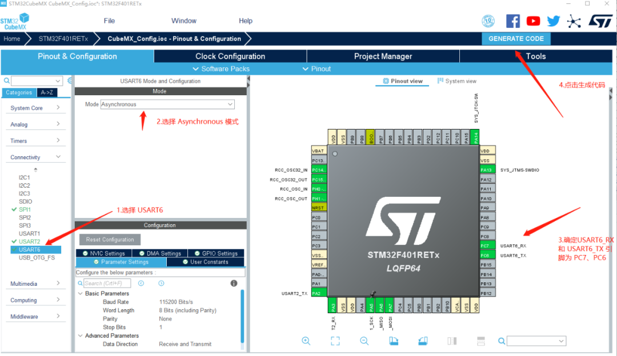Click STM32F401RETx breadcrumb

63,38
